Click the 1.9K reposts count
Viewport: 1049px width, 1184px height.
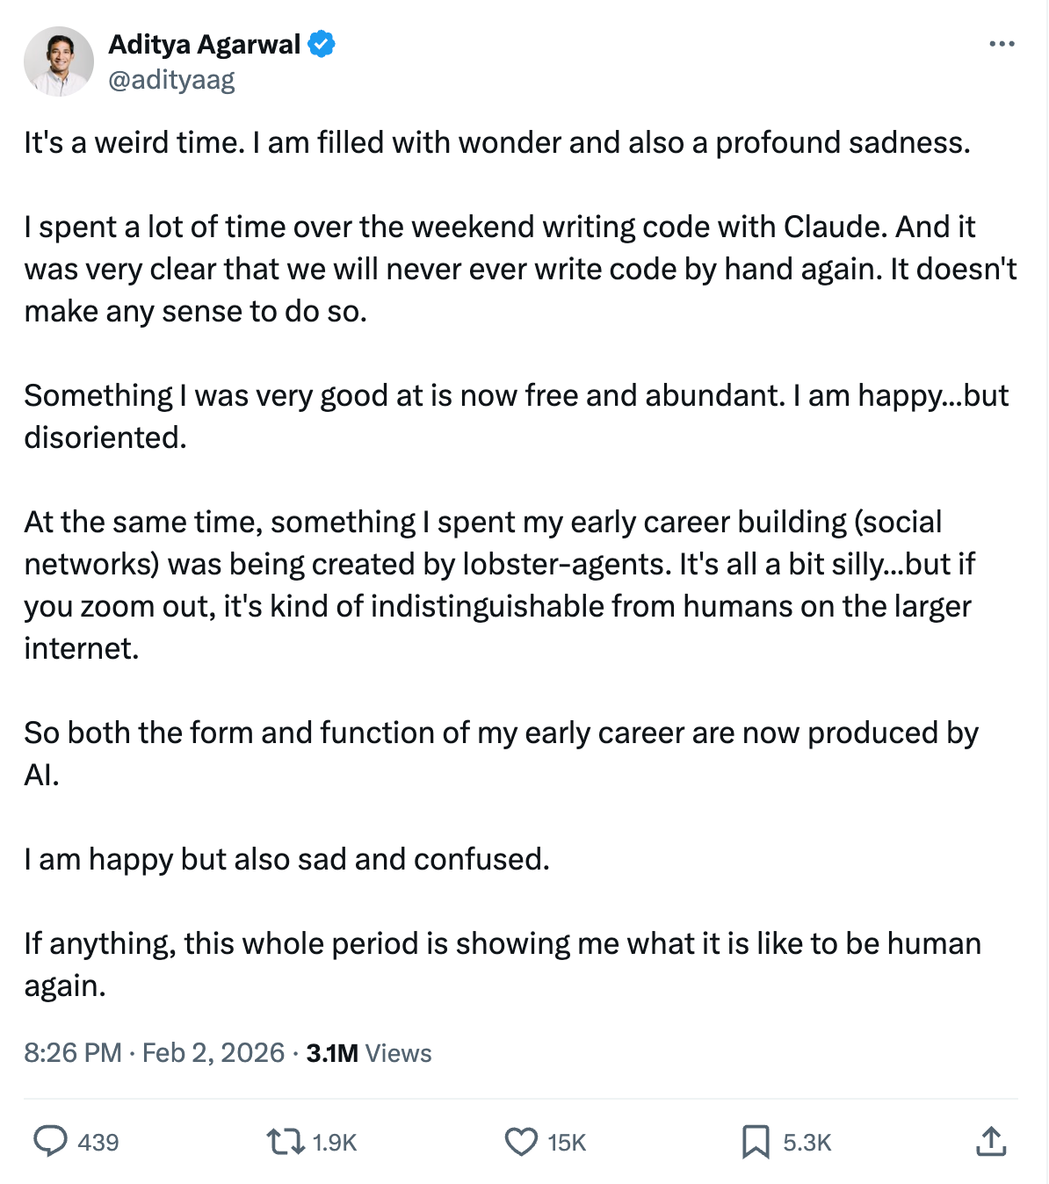coord(335,1143)
